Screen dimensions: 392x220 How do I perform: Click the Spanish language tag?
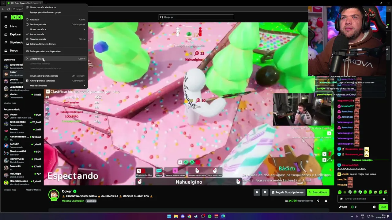pos(91,201)
